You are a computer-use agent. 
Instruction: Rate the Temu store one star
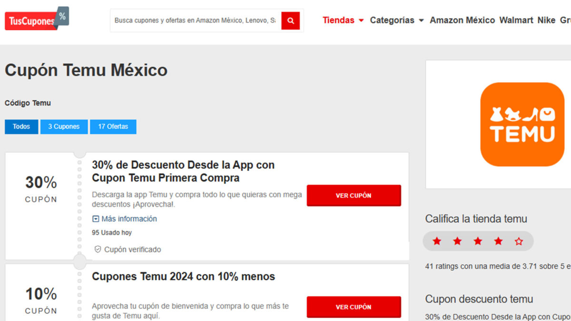437,241
